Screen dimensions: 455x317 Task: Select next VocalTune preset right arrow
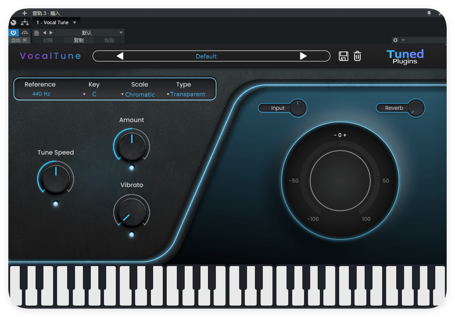click(303, 56)
